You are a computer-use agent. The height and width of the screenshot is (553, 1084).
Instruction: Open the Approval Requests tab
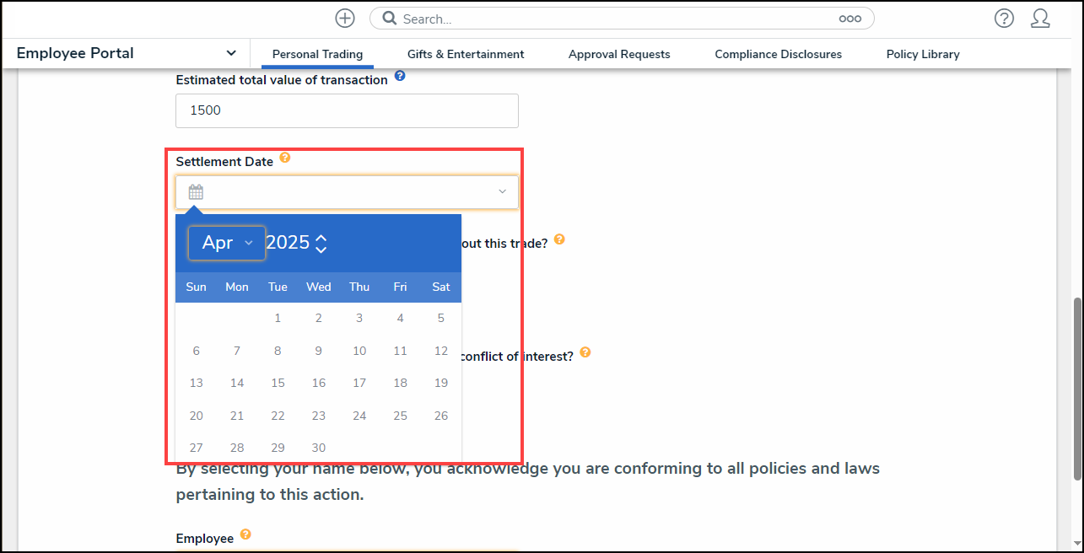pyautogui.click(x=619, y=54)
